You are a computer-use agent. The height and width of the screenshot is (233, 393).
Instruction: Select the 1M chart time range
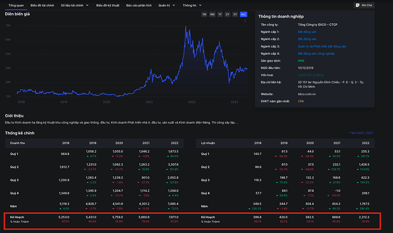pyautogui.click(x=204, y=14)
